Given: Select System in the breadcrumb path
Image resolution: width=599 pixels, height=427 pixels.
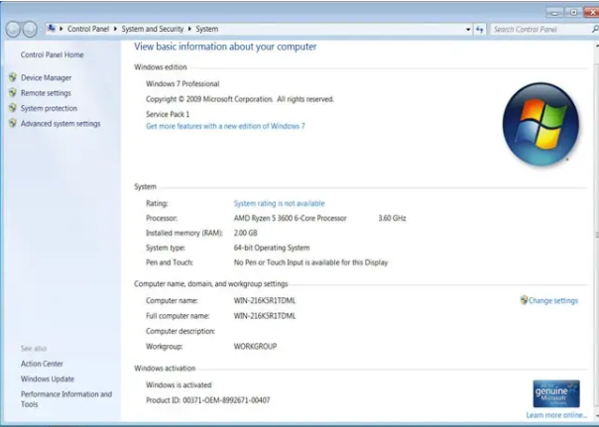Looking at the screenshot, I should [x=207, y=29].
